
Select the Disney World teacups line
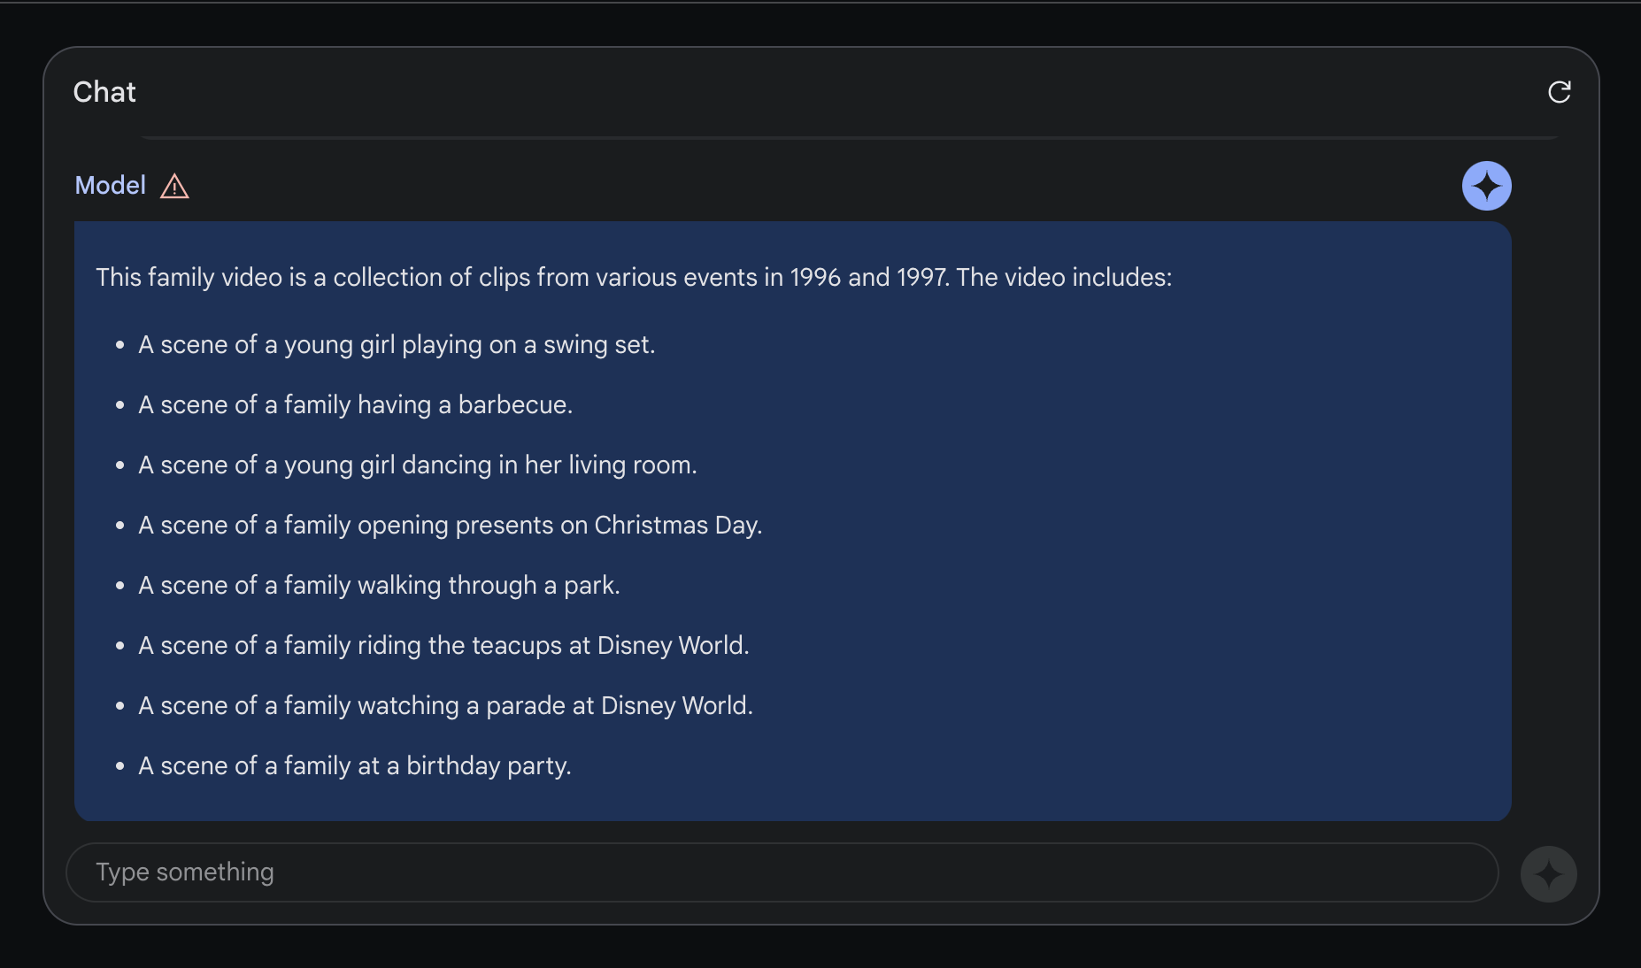443,646
